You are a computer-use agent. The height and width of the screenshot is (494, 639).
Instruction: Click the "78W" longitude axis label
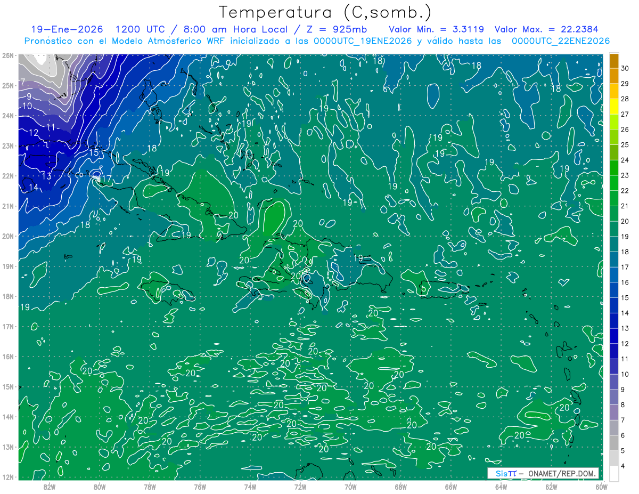[150, 487]
